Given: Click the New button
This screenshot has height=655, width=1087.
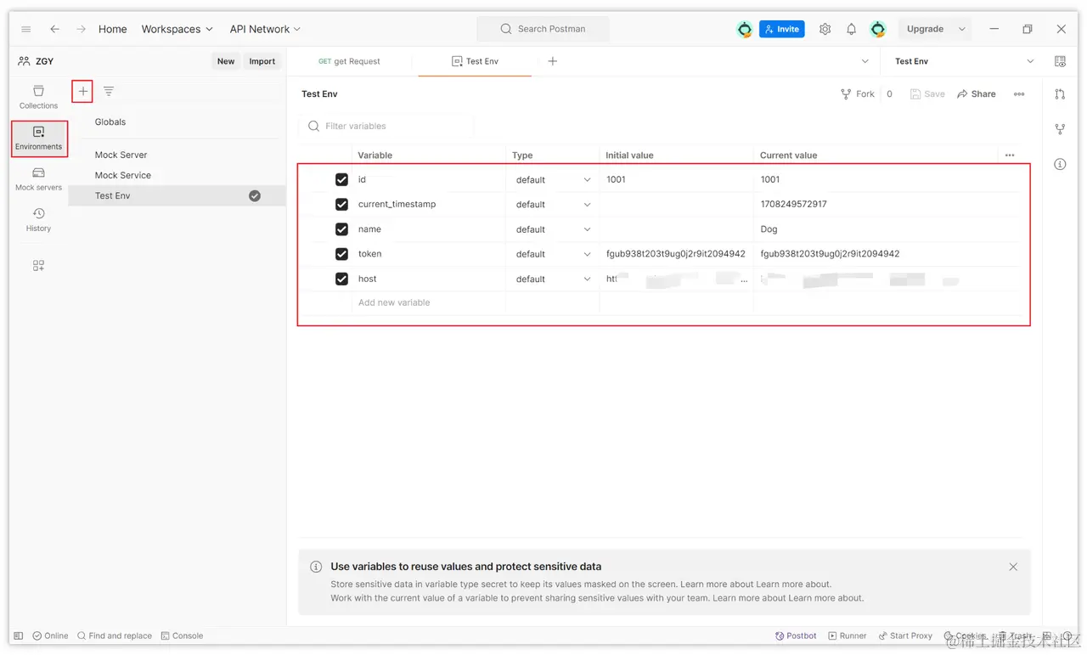Looking at the screenshot, I should point(226,61).
